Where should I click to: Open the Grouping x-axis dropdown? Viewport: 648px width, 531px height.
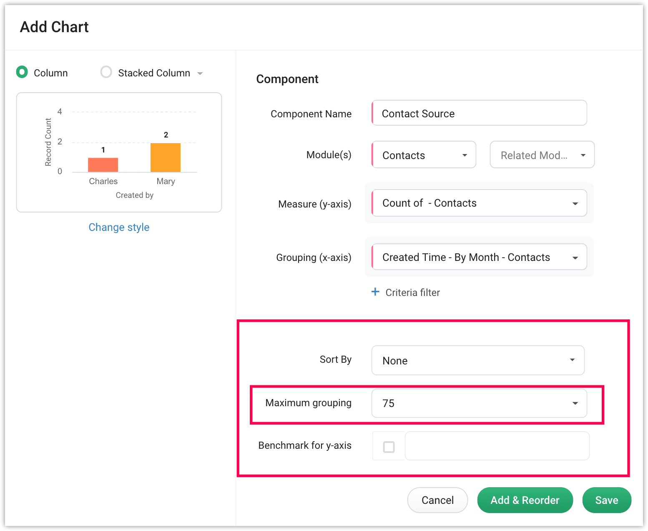tap(479, 257)
